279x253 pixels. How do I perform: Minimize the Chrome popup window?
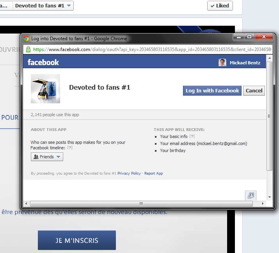239,37
